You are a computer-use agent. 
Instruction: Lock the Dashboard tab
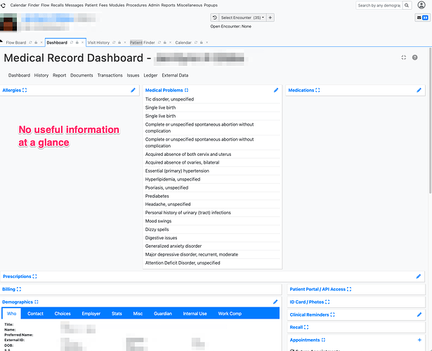pos(77,42)
